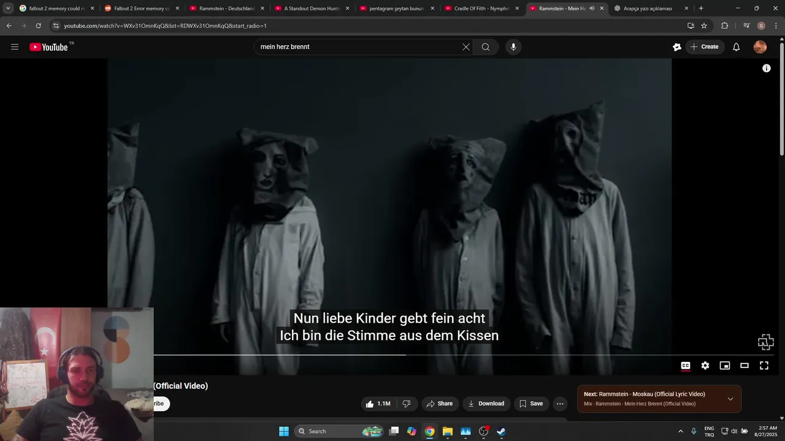Switch to pentagram şeytan bunun tab
This screenshot has height=441, width=785.
(396, 9)
